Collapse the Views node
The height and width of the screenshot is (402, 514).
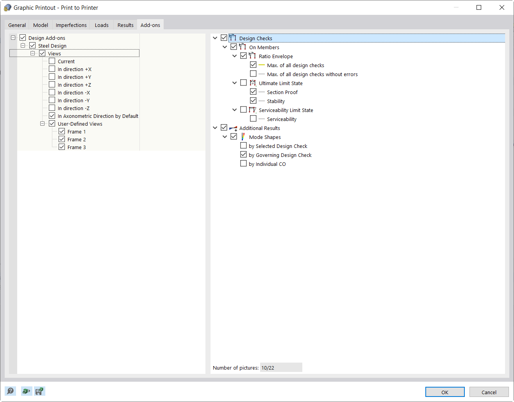[32, 53]
